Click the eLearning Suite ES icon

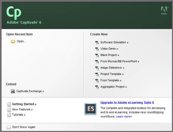(90, 109)
